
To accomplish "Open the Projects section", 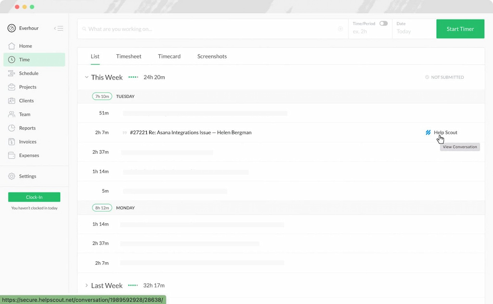I will tap(27, 87).
